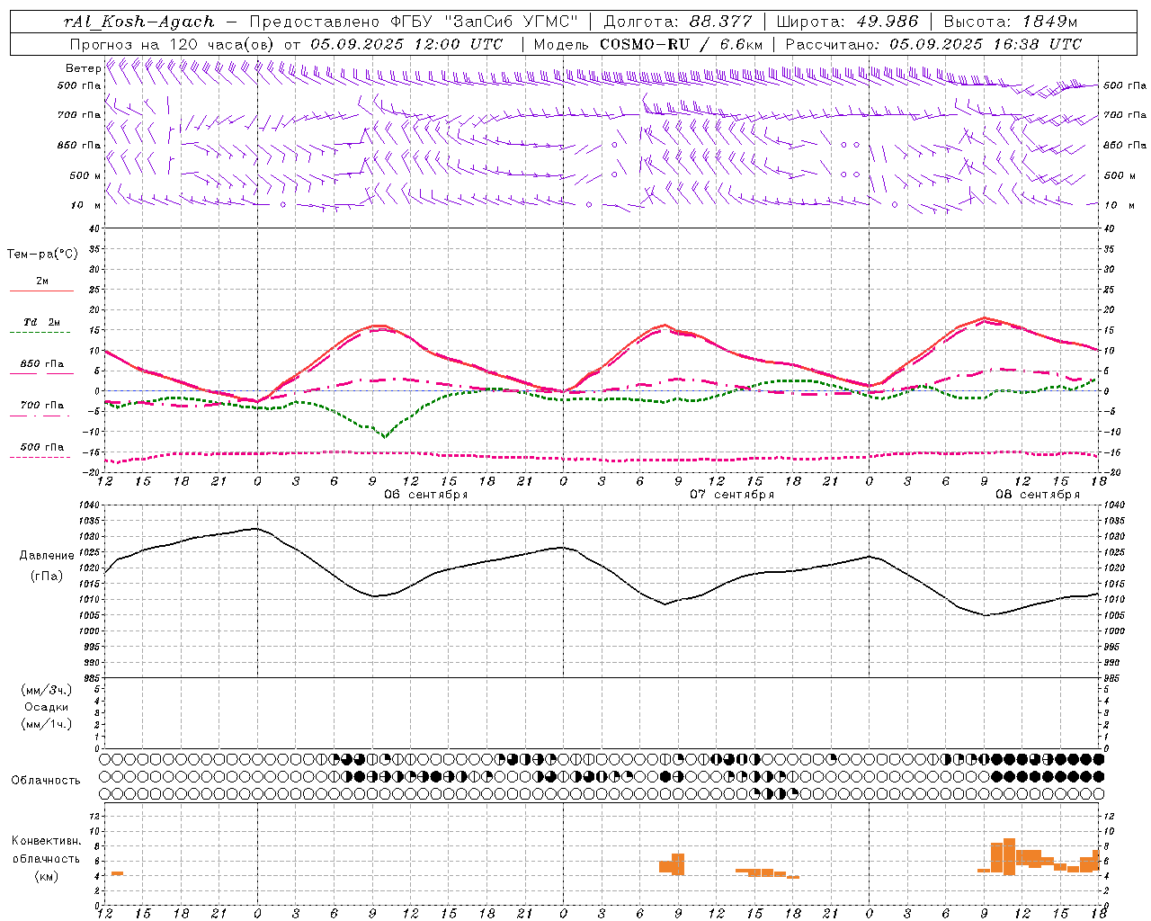Click the calculated time 05.09.2025 16:38 UTC

(986, 44)
